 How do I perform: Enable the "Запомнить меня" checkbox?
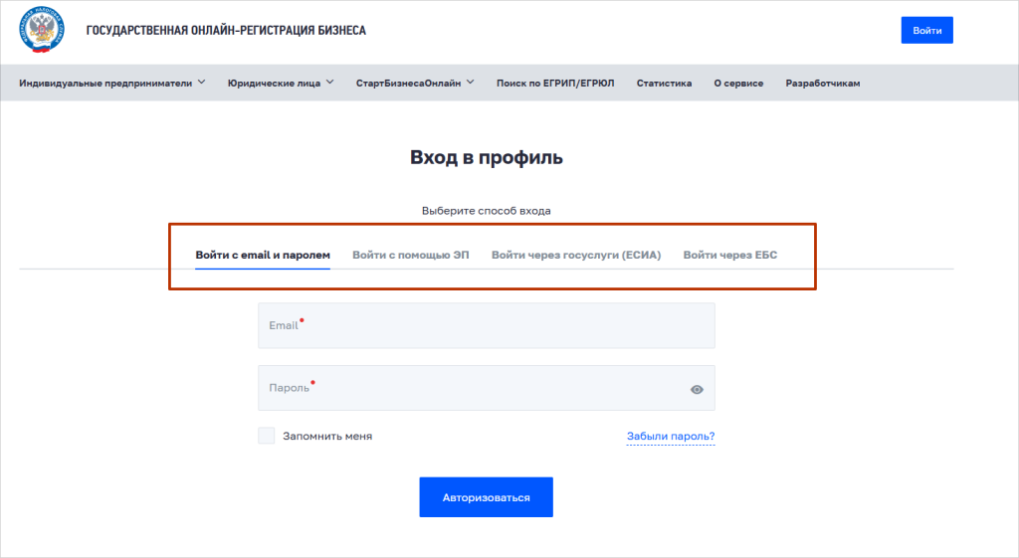click(266, 436)
